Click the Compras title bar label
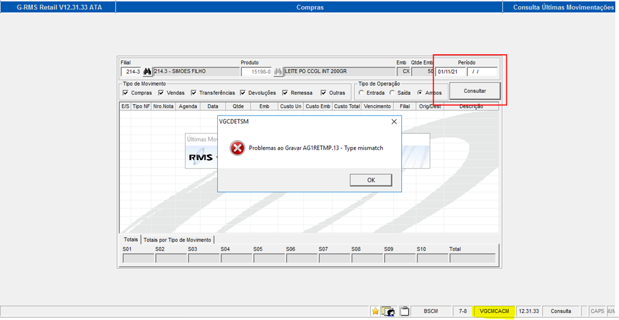Screen dimensions: 619x320 (x=310, y=7)
